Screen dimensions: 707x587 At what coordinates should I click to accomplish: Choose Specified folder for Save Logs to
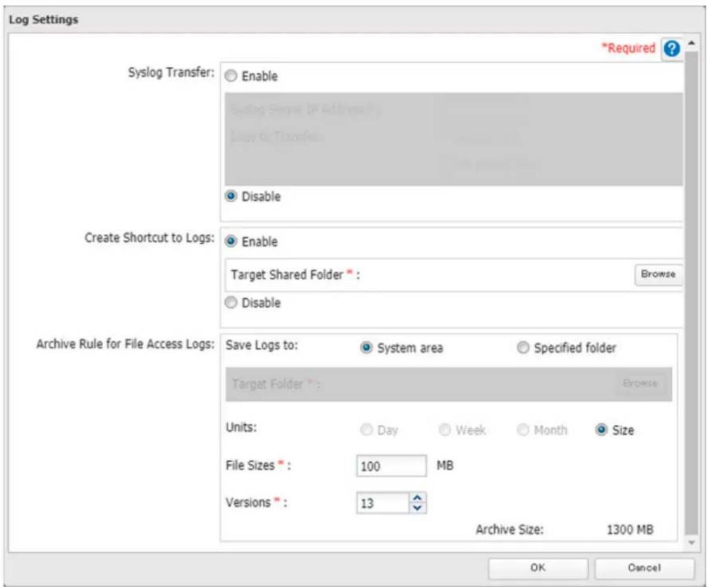point(523,348)
